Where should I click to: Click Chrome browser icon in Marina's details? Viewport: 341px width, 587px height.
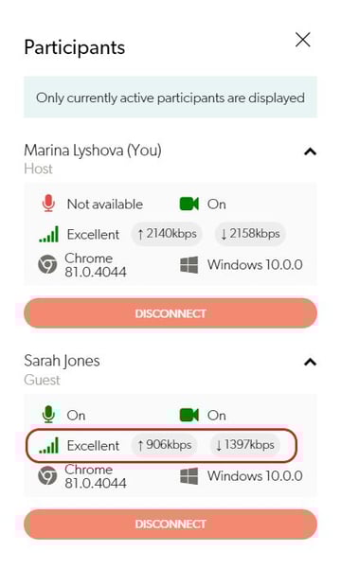(47, 264)
